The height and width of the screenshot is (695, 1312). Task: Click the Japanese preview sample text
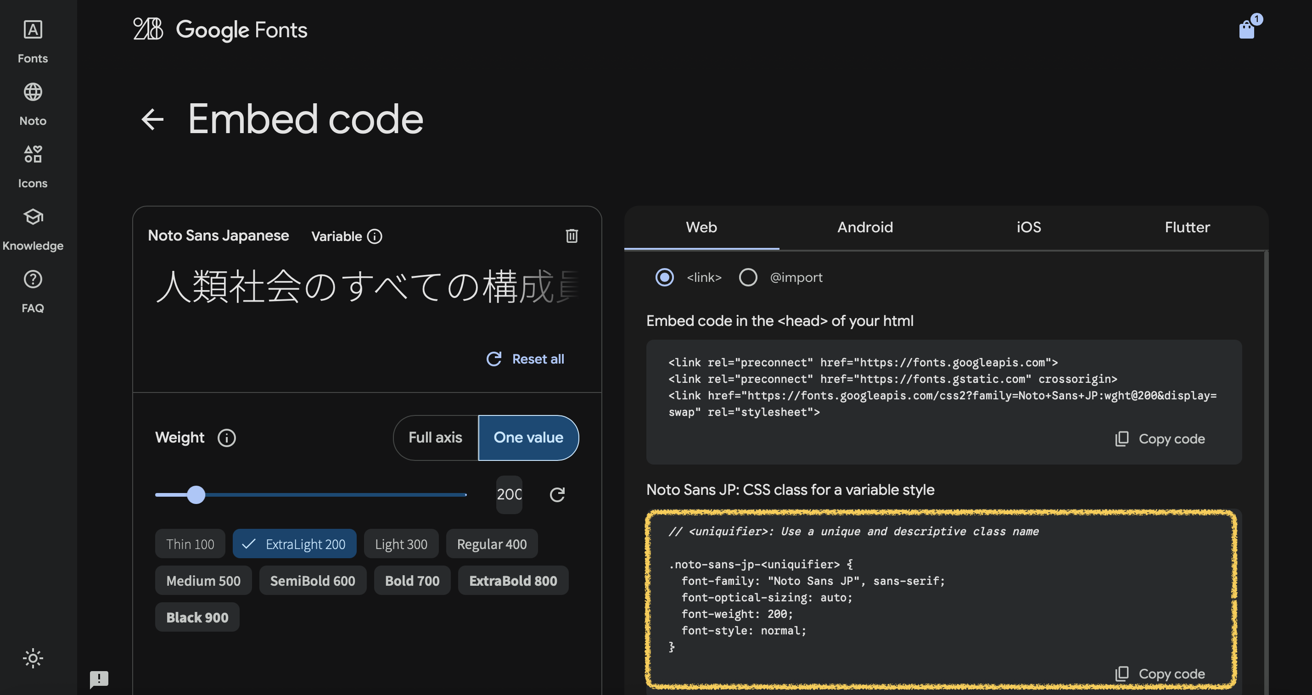pos(367,286)
